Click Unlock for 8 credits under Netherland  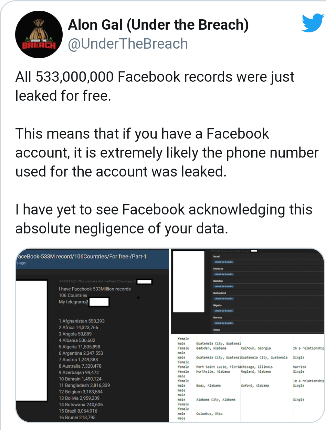tap(224, 299)
